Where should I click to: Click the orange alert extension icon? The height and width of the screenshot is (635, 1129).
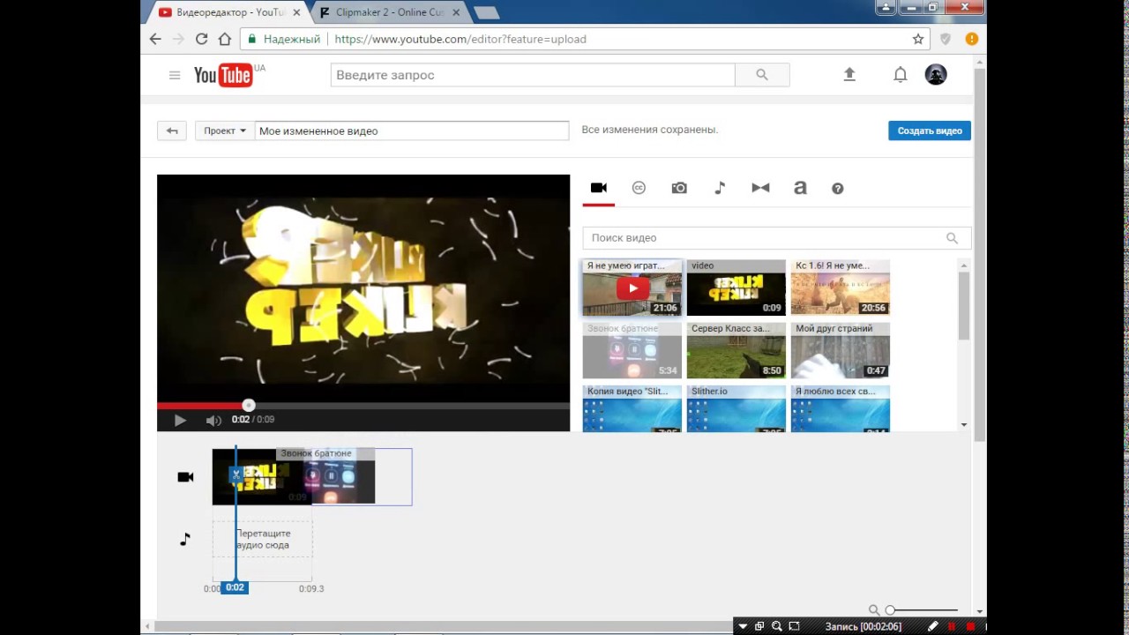(x=971, y=39)
